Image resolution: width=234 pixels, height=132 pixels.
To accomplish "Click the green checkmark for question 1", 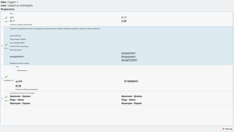I will point(6,18).
